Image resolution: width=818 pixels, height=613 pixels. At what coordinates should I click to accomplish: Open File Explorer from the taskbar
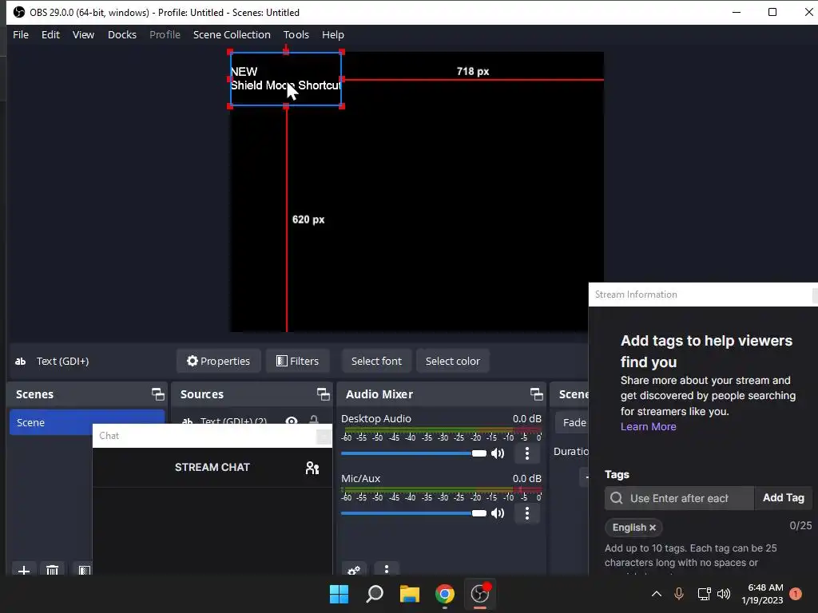(410, 594)
